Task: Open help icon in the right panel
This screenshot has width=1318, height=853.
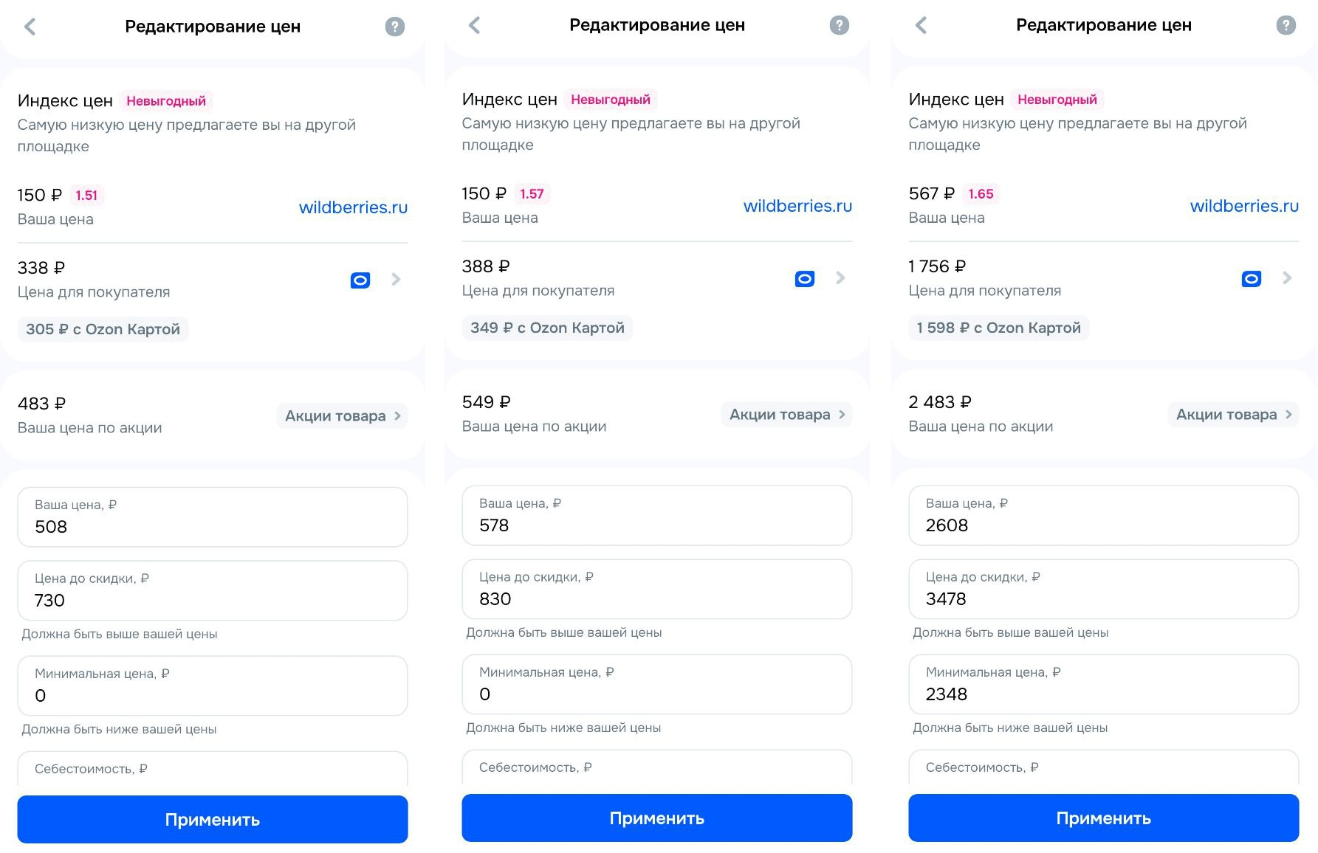Action: 1286,26
